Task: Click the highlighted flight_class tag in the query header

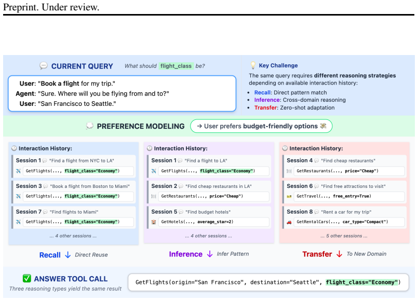Action: coord(176,66)
